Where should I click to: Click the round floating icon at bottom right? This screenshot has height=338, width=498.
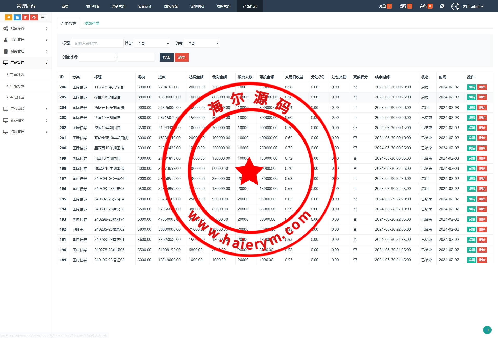point(487,330)
